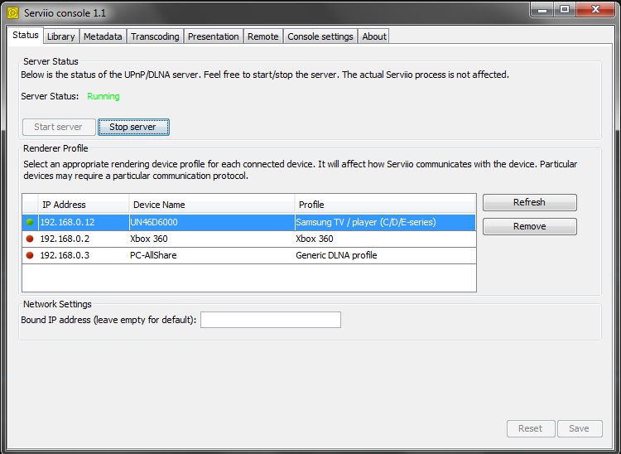Select the PC-AllShare device row
621x454 pixels.
click(211, 255)
